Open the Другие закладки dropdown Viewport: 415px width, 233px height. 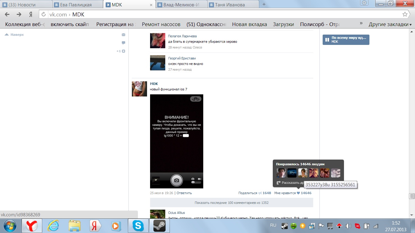[x=390, y=24]
